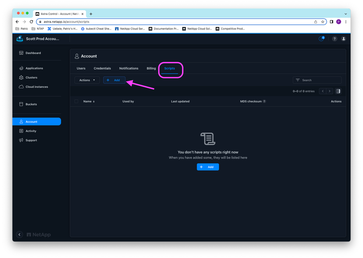The width and height of the screenshot is (363, 258).
Task: Go to next page of entries
Action: point(330,91)
